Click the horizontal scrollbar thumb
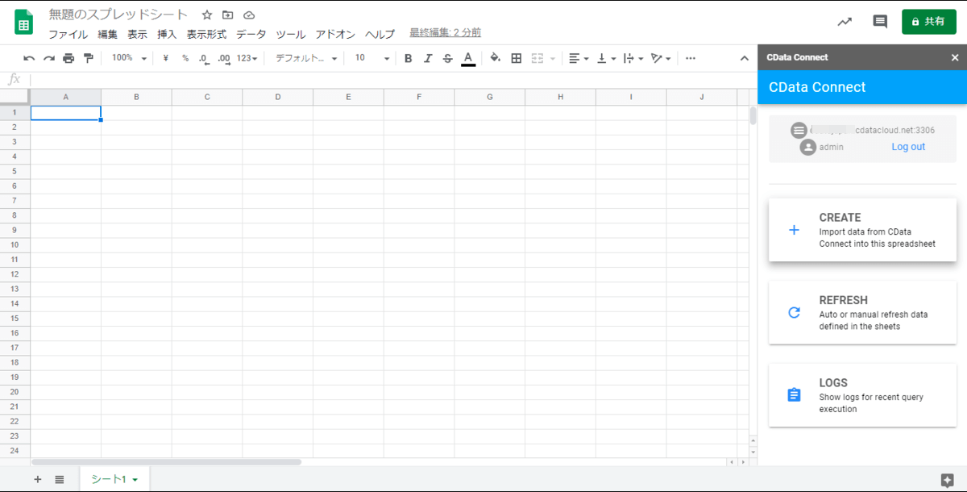 pyautogui.click(x=166, y=462)
